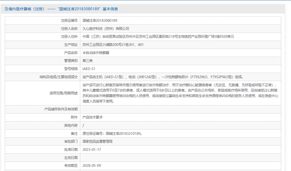Image resolution: width=291 pixels, height=171 pixels.
Task: Click the 有效期至 label
Action: click(71, 166)
